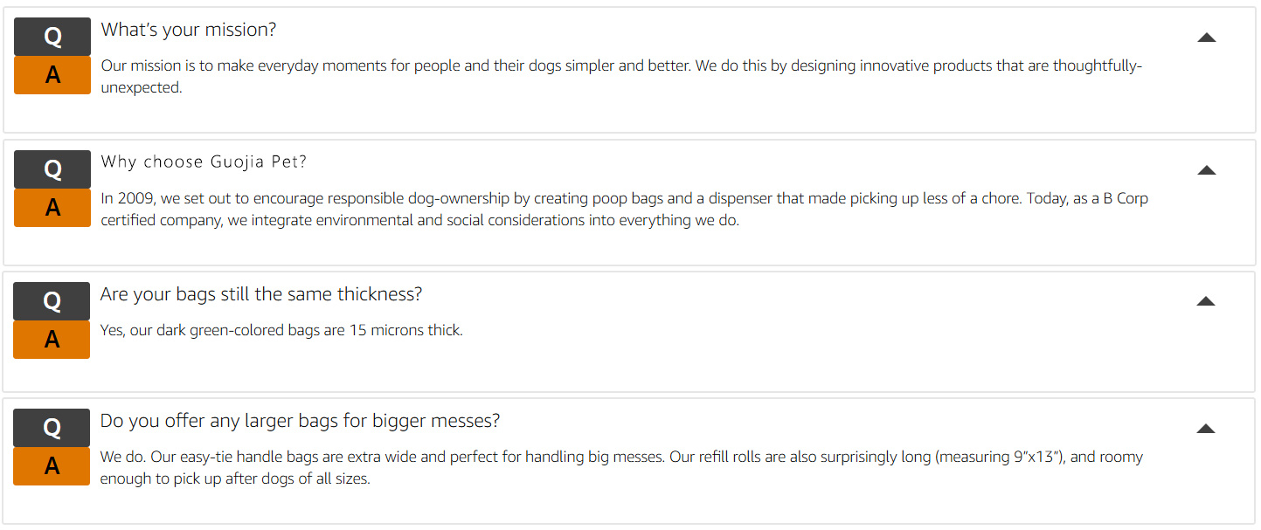Click the 15 microns thick answer text
Screen dimensions: 1261x530
click(x=281, y=330)
